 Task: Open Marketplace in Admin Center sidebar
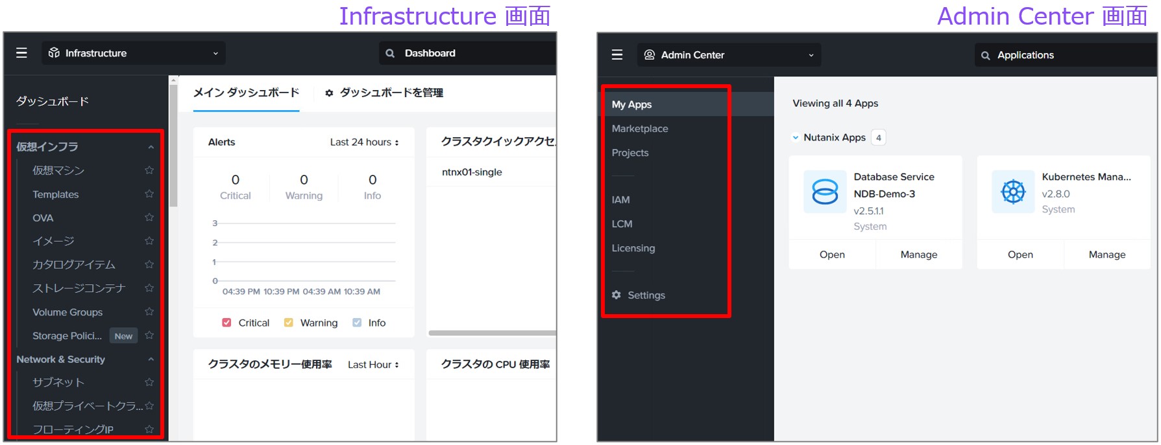pyautogui.click(x=640, y=128)
